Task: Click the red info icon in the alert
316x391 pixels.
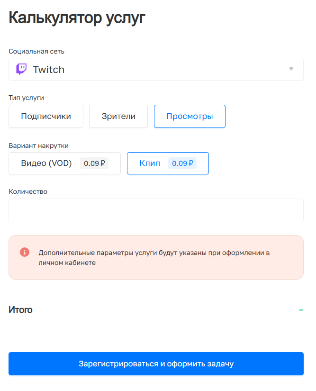Action: 25,252
